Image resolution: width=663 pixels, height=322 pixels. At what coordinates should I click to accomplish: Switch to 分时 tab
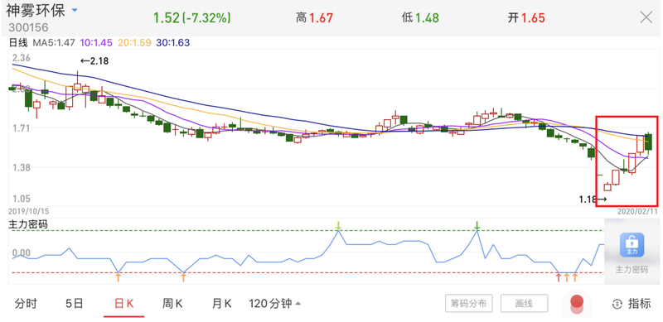[x=27, y=304]
